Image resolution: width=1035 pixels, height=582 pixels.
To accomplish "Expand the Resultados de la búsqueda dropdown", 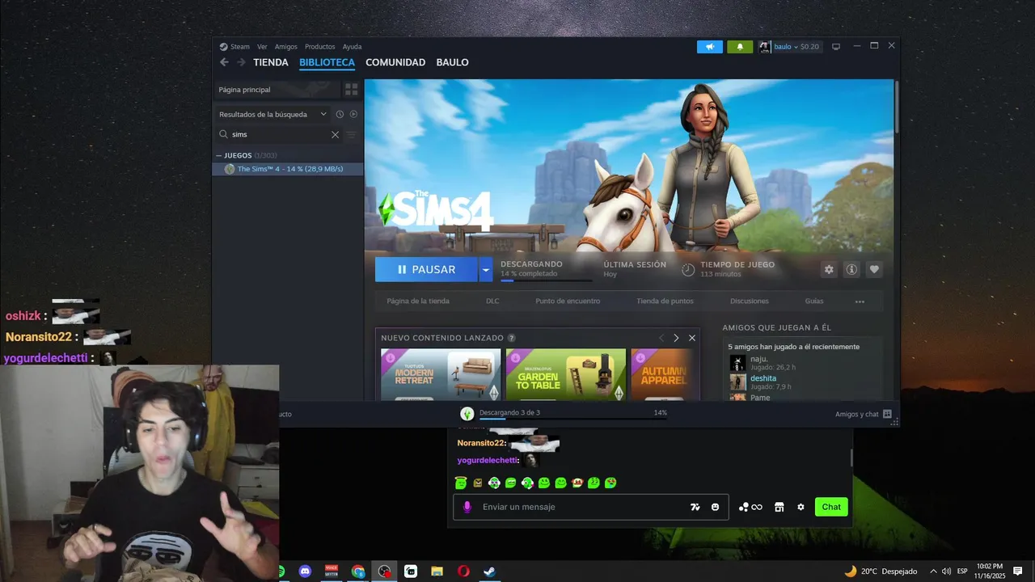I will (272, 115).
